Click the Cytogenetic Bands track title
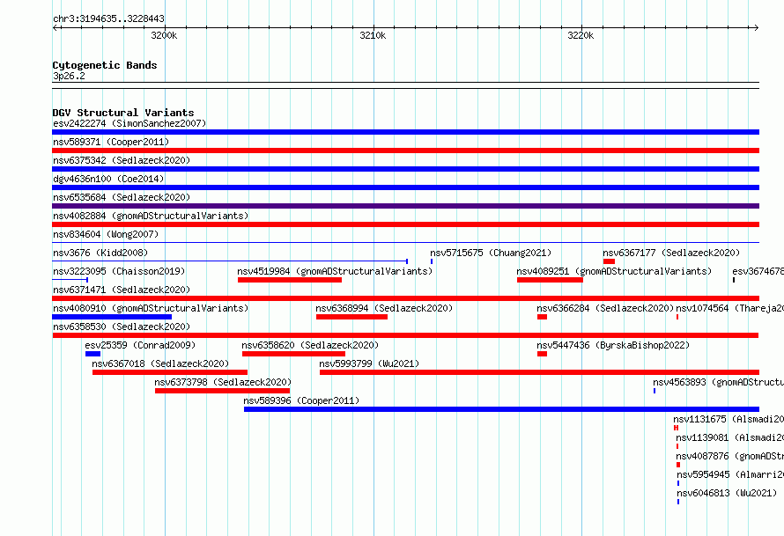784x536 pixels. pos(105,65)
